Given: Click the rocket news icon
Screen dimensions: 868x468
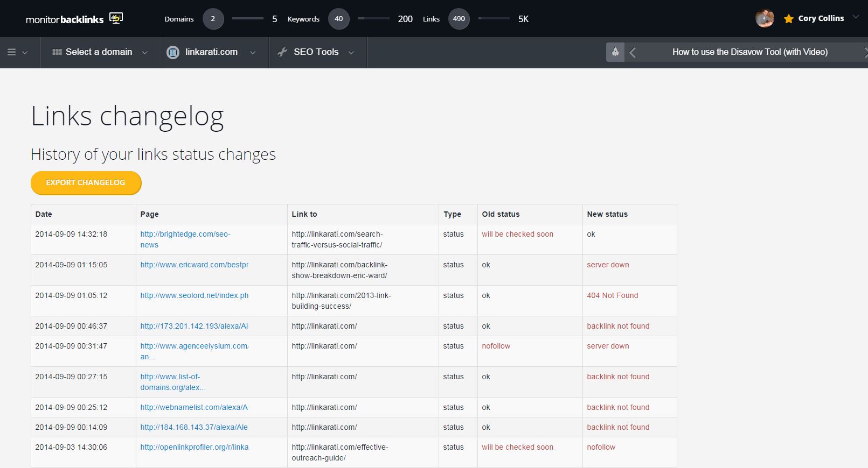Looking at the screenshot, I should coord(615,52).
